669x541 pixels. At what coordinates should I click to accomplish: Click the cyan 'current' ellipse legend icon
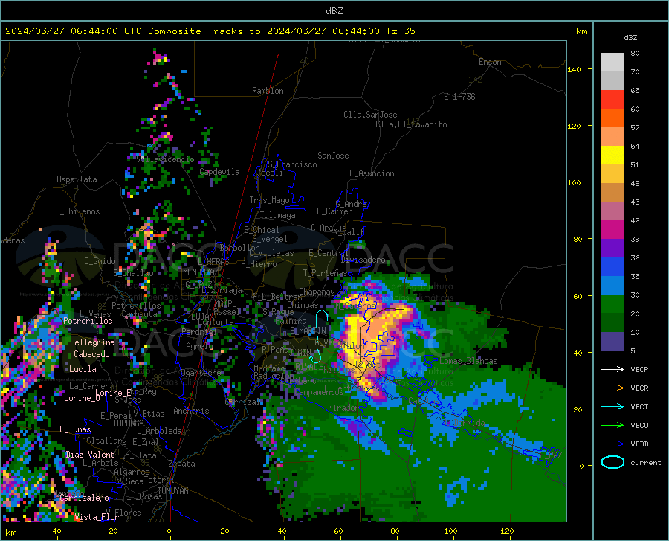pyautogui.click(x=613, y=462)
